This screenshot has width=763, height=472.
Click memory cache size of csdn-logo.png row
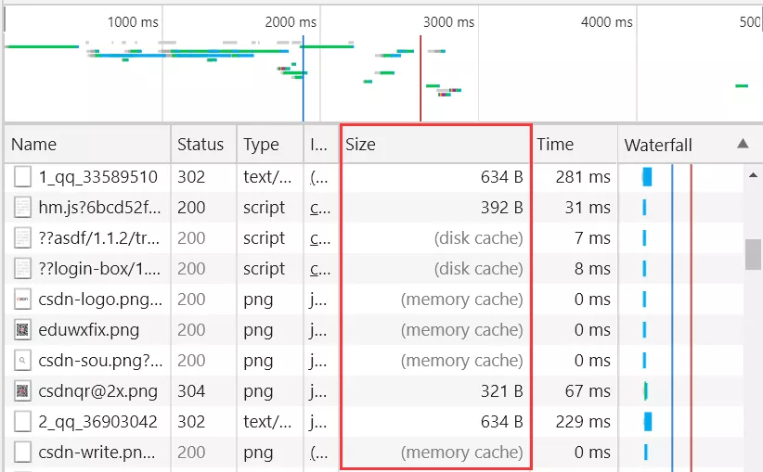pyautogui.click(x=461, y=300)
